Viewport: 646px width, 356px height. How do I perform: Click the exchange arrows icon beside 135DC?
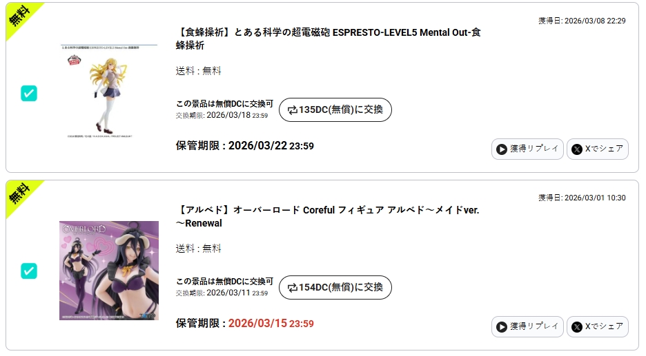point(292,110)
